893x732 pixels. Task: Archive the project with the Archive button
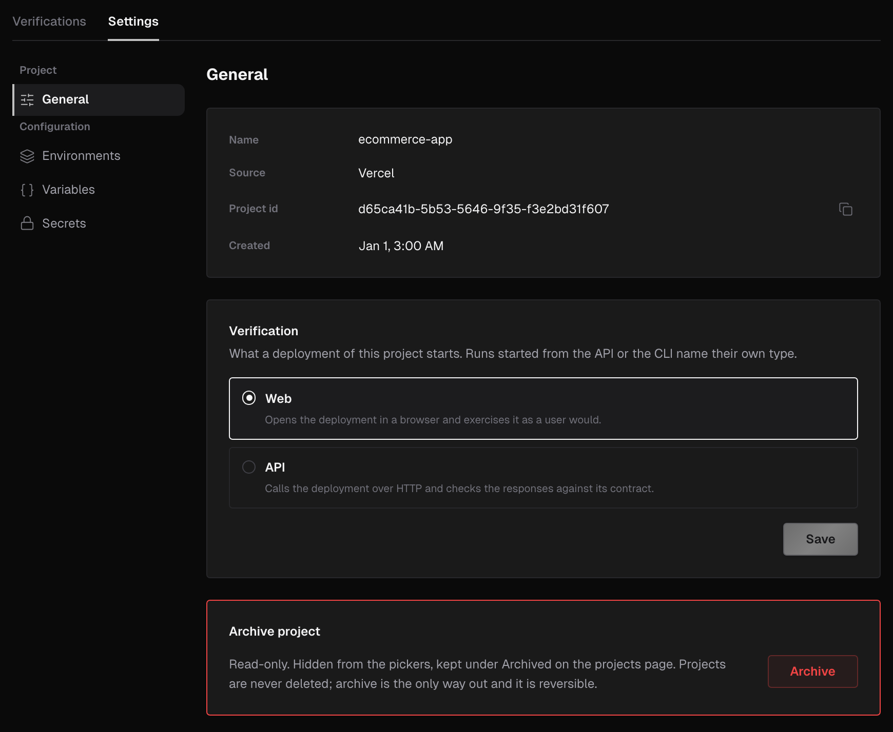point(812,671)
